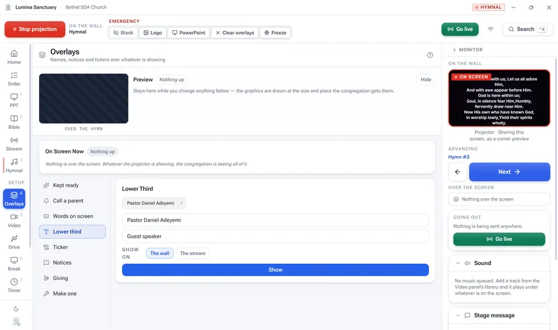Collapse the Monitor panel chevron
This screenshot has width=558, height=330.
click(454, 50)
